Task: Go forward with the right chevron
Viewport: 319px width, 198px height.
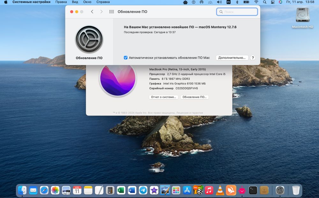Action: [101, 11]
